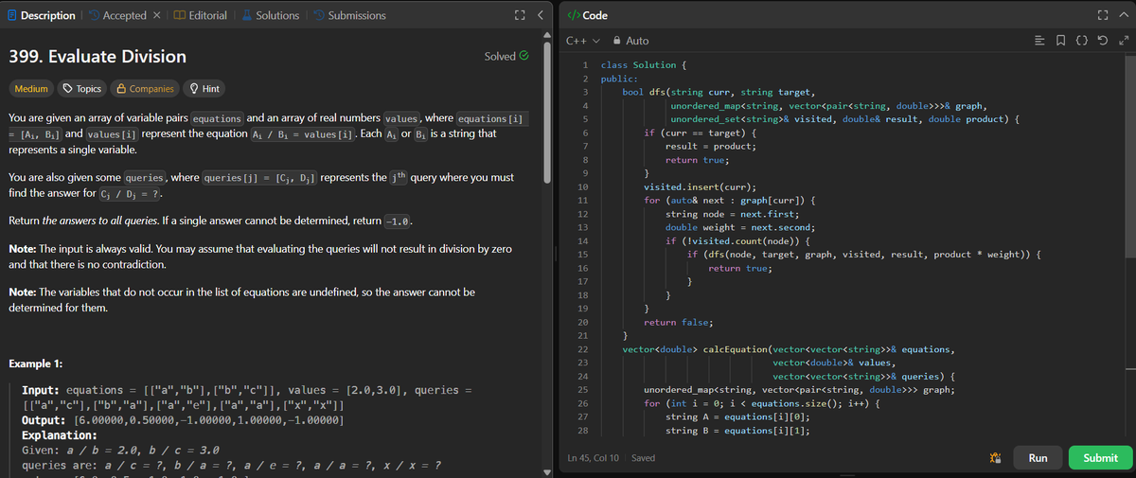Maximize the Code panel with the fullscreen icon

tap(1102, 15)
